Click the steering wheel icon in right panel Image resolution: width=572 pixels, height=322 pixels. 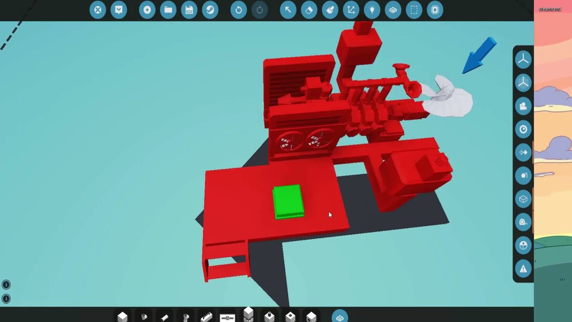coord(523,246)
